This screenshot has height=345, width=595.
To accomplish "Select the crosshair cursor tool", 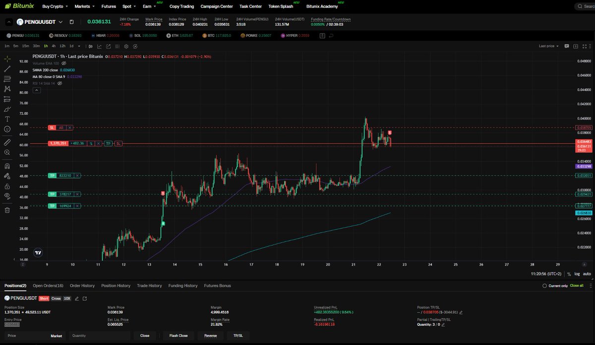I will (7, 59).
